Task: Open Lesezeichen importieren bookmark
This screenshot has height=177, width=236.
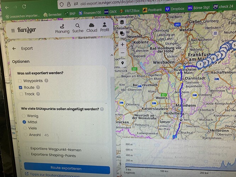Action: click(23, 16)
